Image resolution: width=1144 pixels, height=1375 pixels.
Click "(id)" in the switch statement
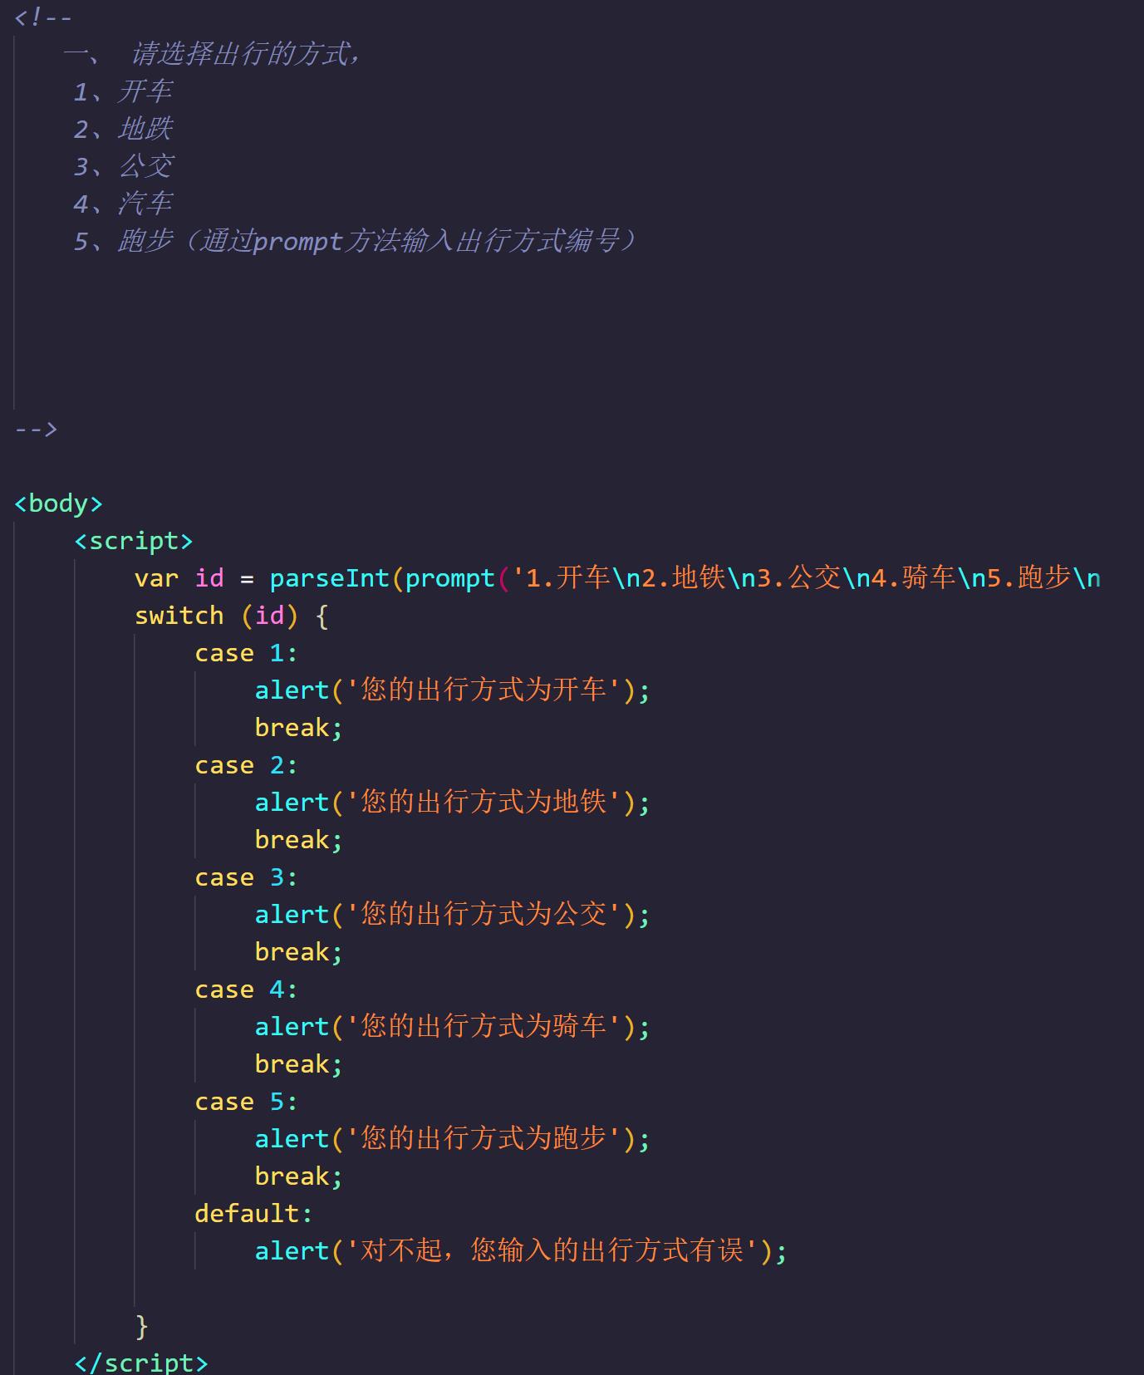pyautogui.click(x=269, y=616)
